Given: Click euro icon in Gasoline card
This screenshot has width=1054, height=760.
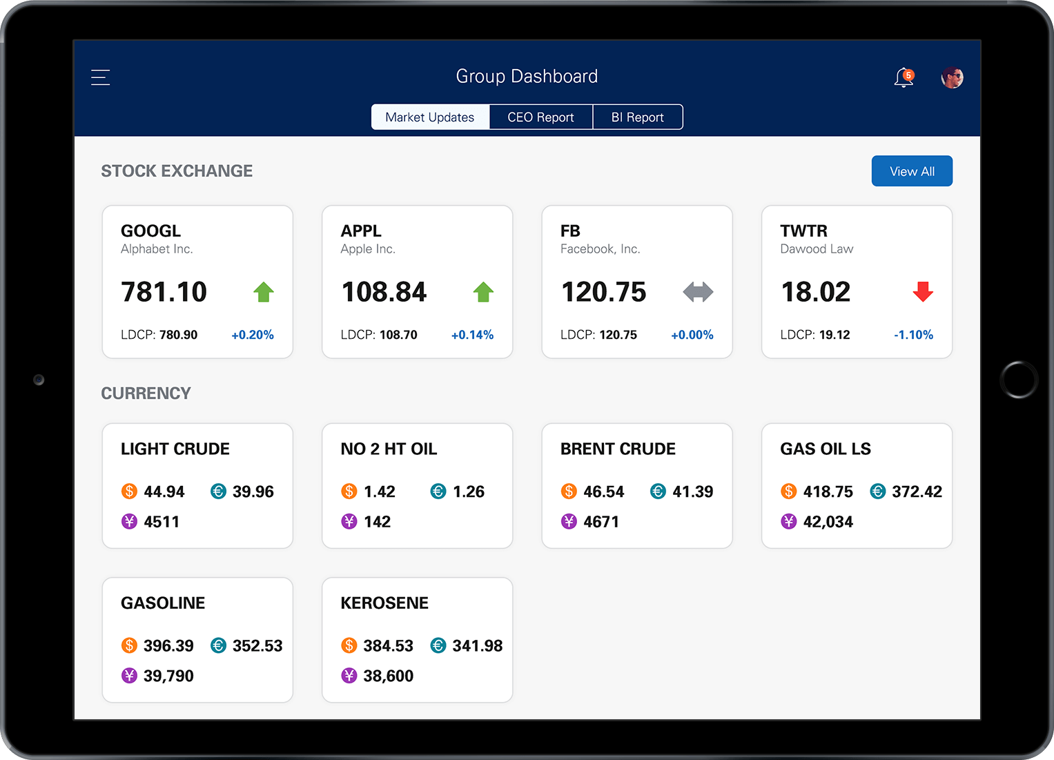Looking at the screenshot, I should pos(218,645).
